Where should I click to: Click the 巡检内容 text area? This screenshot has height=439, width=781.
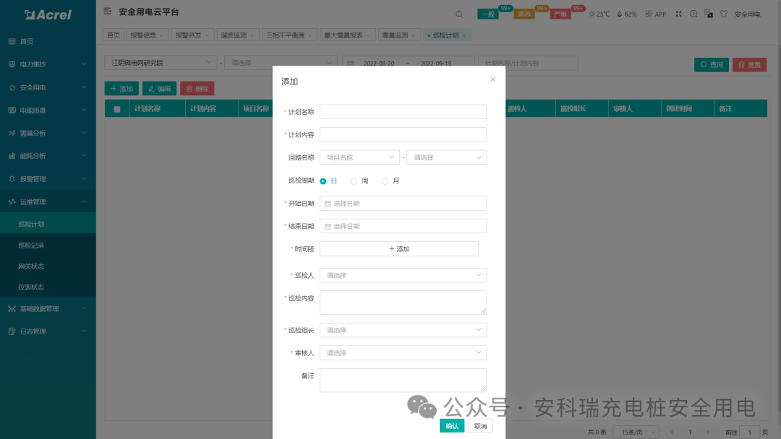(x=403, y=303)
